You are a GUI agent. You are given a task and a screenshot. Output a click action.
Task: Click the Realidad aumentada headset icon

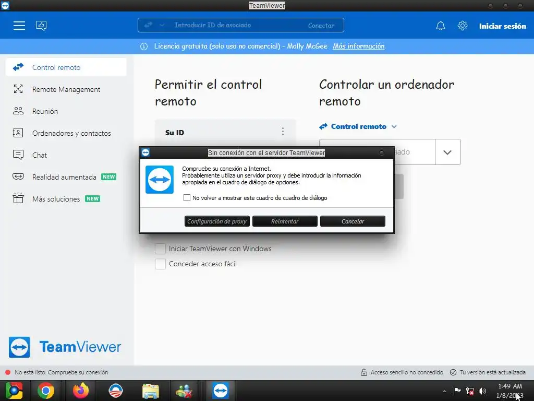tap(18, 176)
